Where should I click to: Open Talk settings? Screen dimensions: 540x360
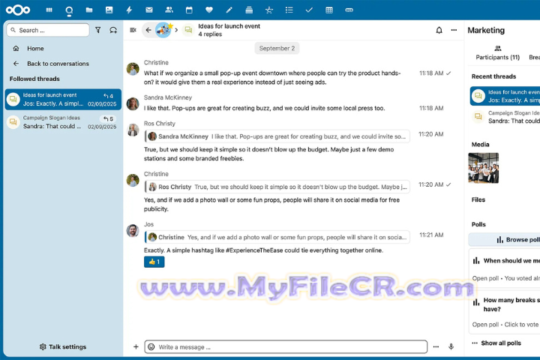(63, 346)
